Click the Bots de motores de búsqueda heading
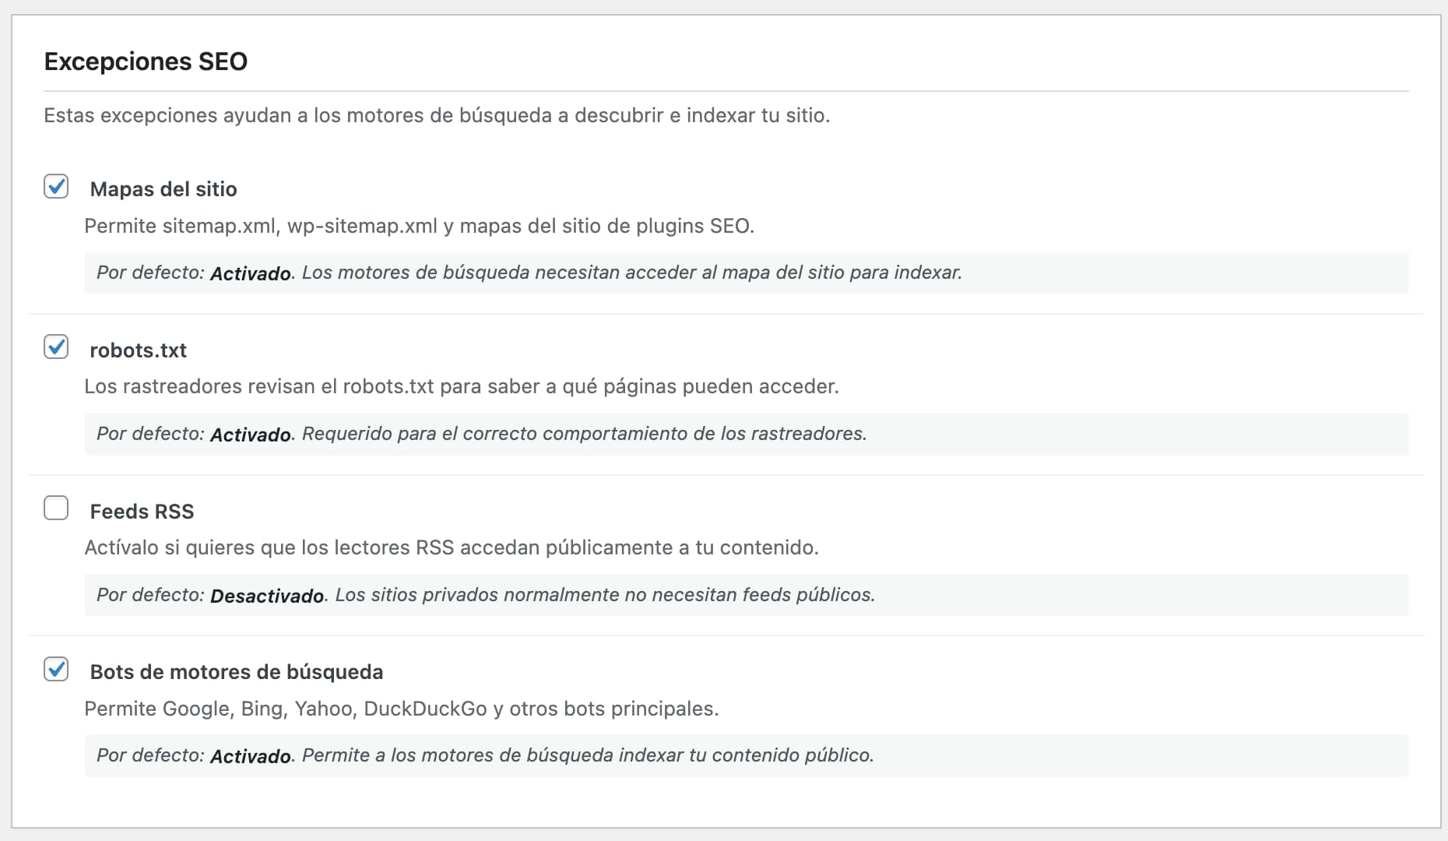The height and width of the screenshot is (841, 1448). (236, 671)
